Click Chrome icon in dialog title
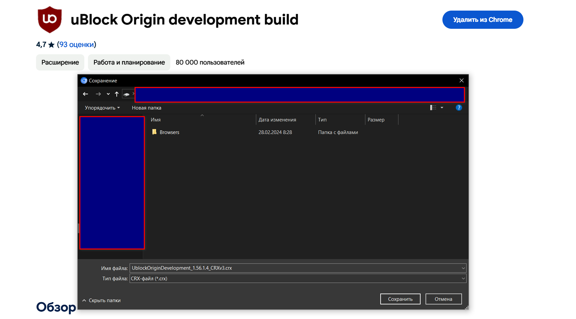This screenshot has width=576, height=319. coord(84,80)
